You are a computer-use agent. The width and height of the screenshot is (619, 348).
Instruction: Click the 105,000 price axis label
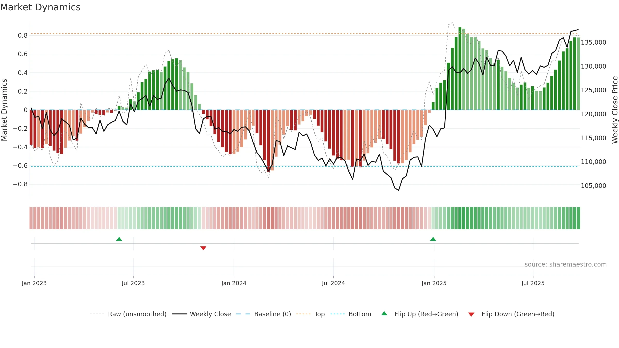coord(593,186)
